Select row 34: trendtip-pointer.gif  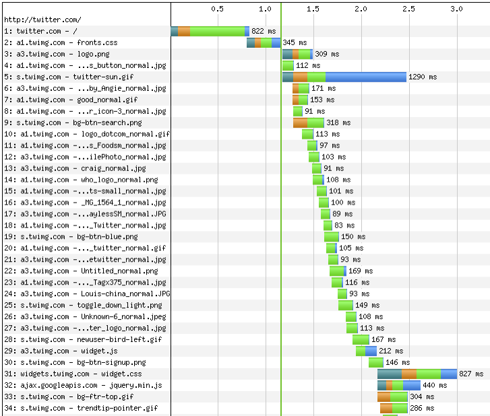82,408
